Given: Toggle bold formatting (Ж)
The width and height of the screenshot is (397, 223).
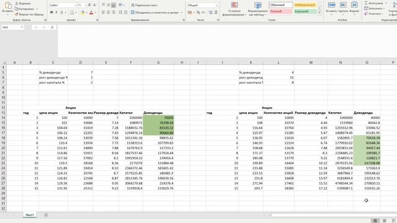Looking at the screenshot, I should click(x=51, y=12).
